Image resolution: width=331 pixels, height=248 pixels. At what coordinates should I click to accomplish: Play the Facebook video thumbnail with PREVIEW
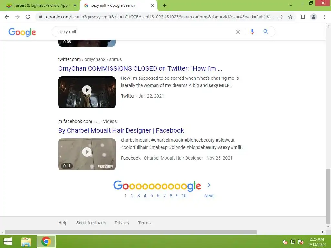click(87, 154)
